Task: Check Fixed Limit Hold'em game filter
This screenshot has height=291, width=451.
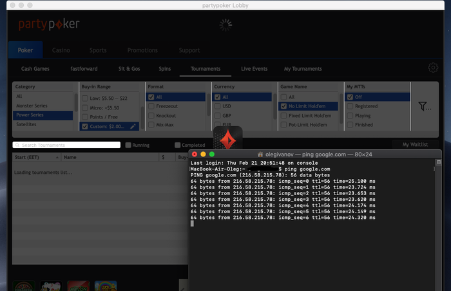Action: click(283, 116)
